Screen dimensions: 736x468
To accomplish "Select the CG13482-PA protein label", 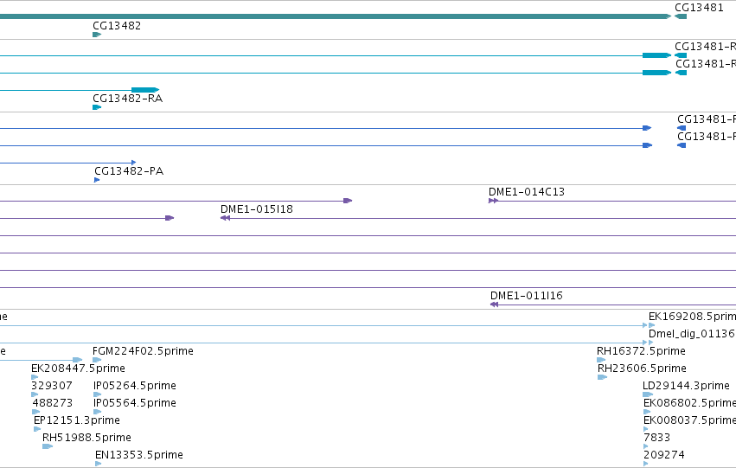I will (129, 171).
